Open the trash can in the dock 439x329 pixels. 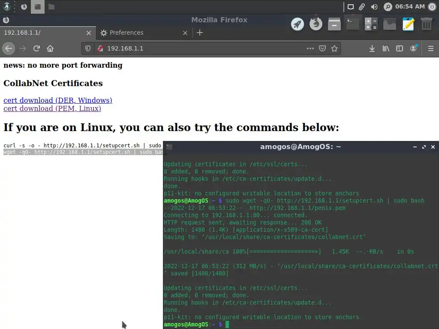(427, 24)
